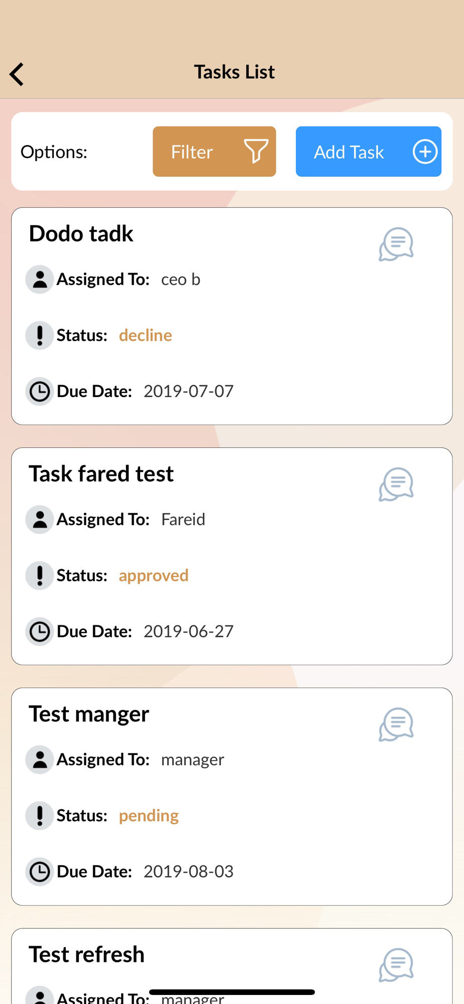The width and height of the screenshot is (464, 1004).
Task: Select the Task fared test card title
Action: pos(101,474)
